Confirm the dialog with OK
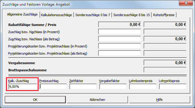Screen dimensions: 195x108 [35, 100]
